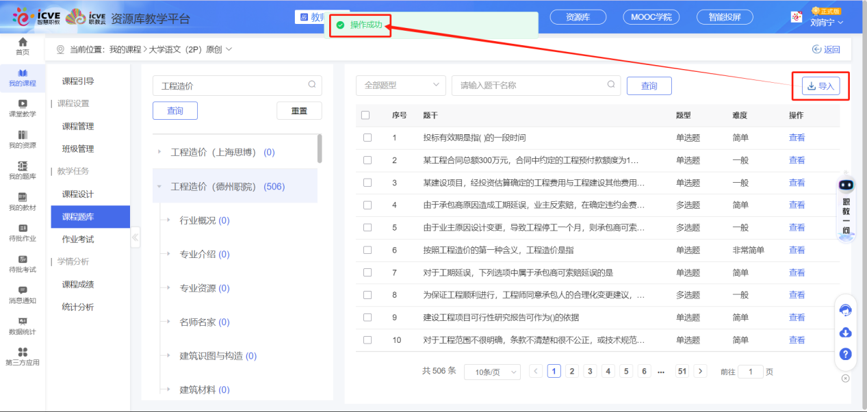Check the checkbox for question row 1
This screenshot has width=867, height=412.
[367, 138]
